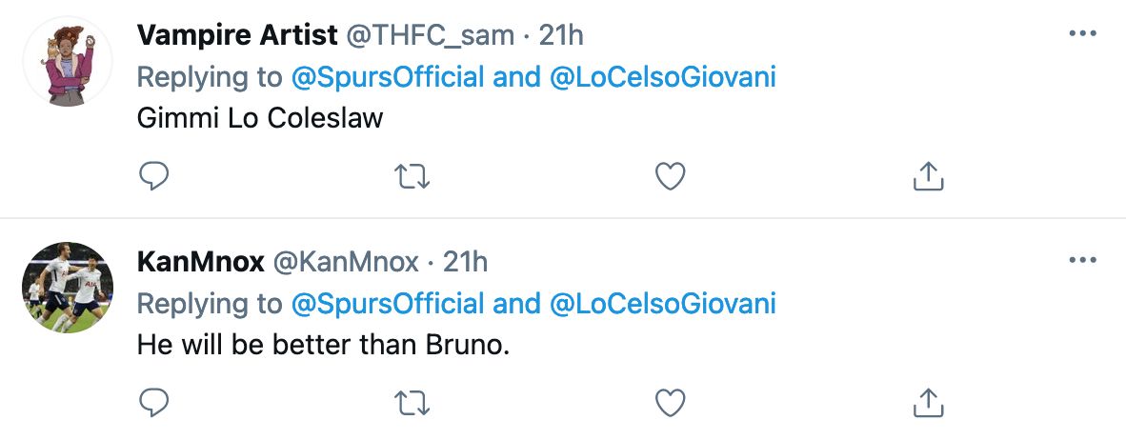Open the 21h timestamp on Vampire Artist's tweet
Viewport: 1126px width, 440px height.
561,35
